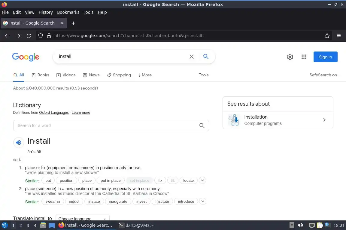Open the file manager in taskbar

[43, 226]
